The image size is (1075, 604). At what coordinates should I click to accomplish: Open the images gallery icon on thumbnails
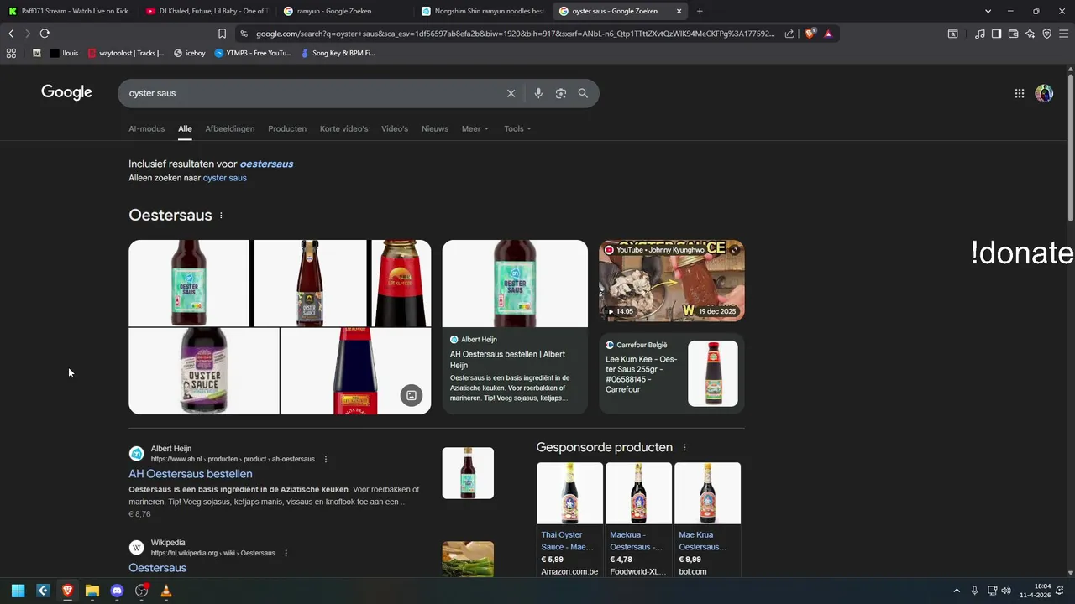coord(412,395)
